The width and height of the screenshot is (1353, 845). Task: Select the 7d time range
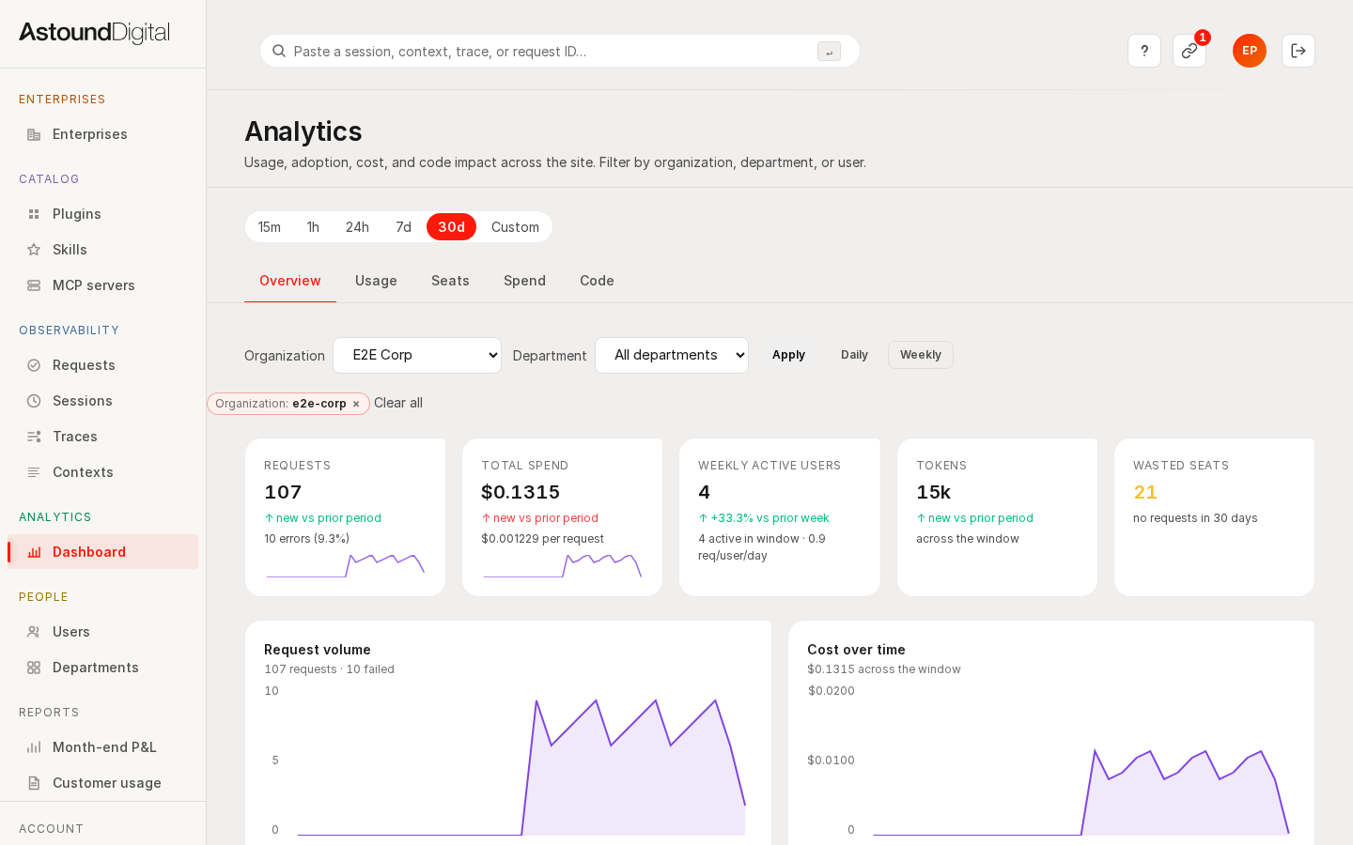coord(403,227)
